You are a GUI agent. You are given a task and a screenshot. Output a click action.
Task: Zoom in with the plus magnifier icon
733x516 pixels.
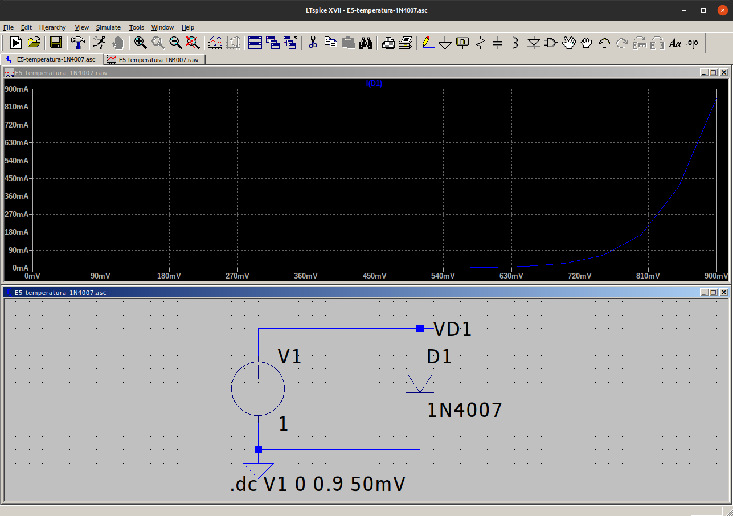click(x=140, y=42)
